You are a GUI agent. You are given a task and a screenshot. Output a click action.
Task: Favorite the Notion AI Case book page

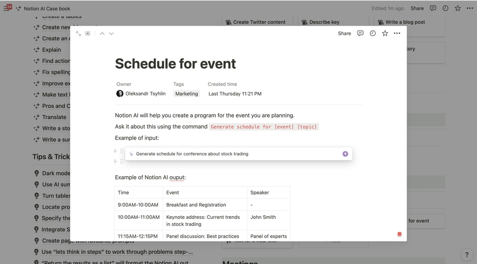pyautogui.click(x=458, y=8)
